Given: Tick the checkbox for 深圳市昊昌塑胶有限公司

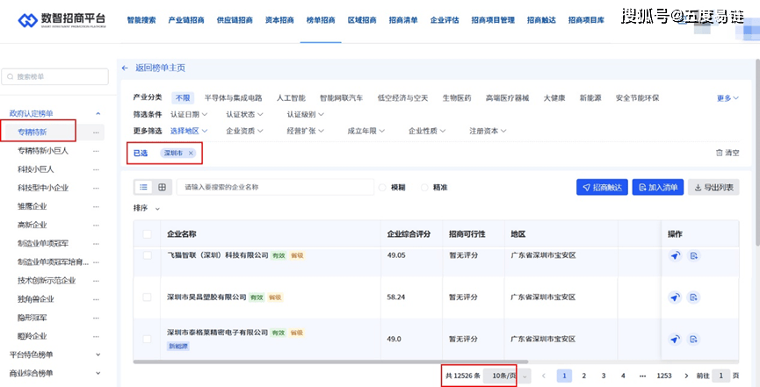Looking at the screenshot, I should 148,297.
